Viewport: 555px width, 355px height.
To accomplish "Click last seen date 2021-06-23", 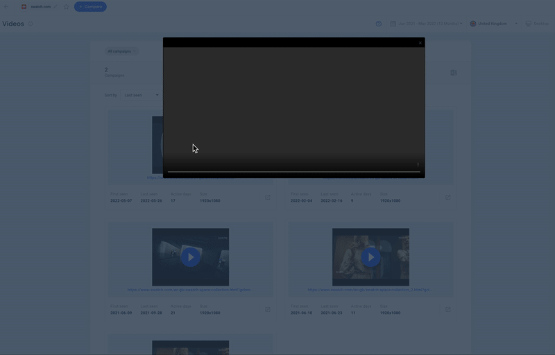I will pyautogui.click(x=332, y=313).
